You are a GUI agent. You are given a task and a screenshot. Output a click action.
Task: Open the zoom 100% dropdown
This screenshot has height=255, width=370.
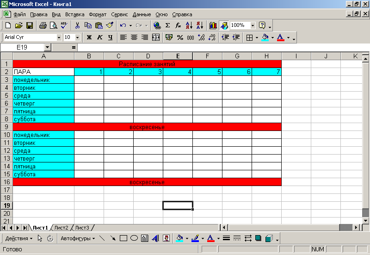click(253, 25)
